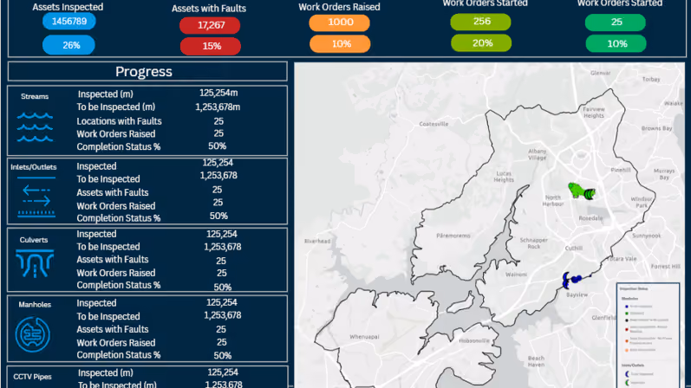The height and width of the screenshot is (388, 691).
Task: Click the red 15% pill
Action: 210,46
